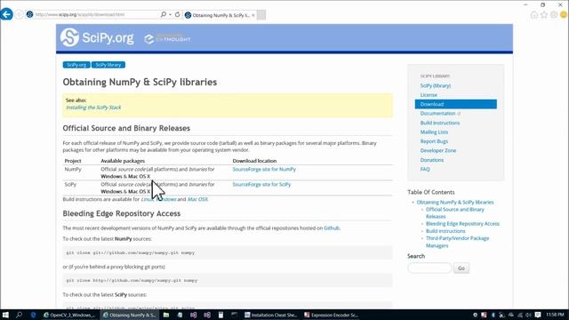This screenshot has height=320, width=569.
Task: Open the command prompt taskbar icon
Action: tap(235, 315)
